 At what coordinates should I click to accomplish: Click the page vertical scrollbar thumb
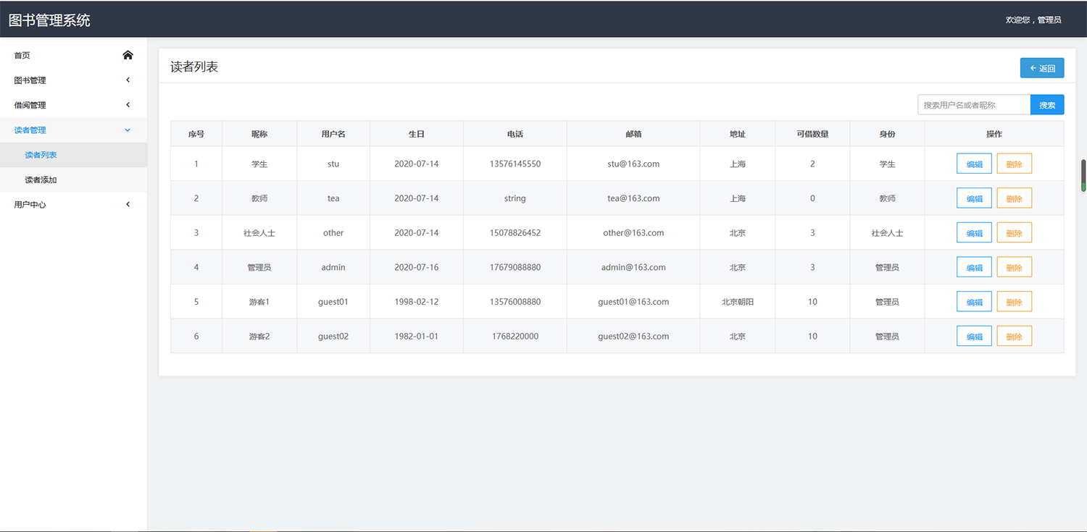click(1084, 175)
